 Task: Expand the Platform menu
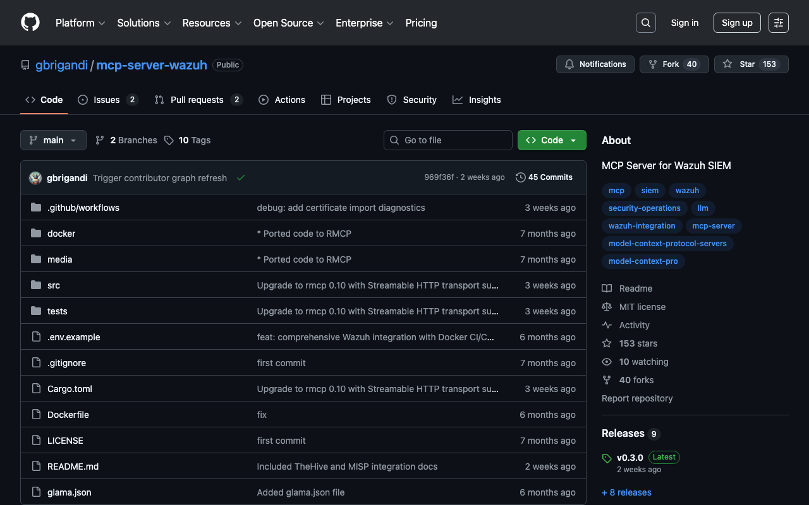[x=80, y=23]
